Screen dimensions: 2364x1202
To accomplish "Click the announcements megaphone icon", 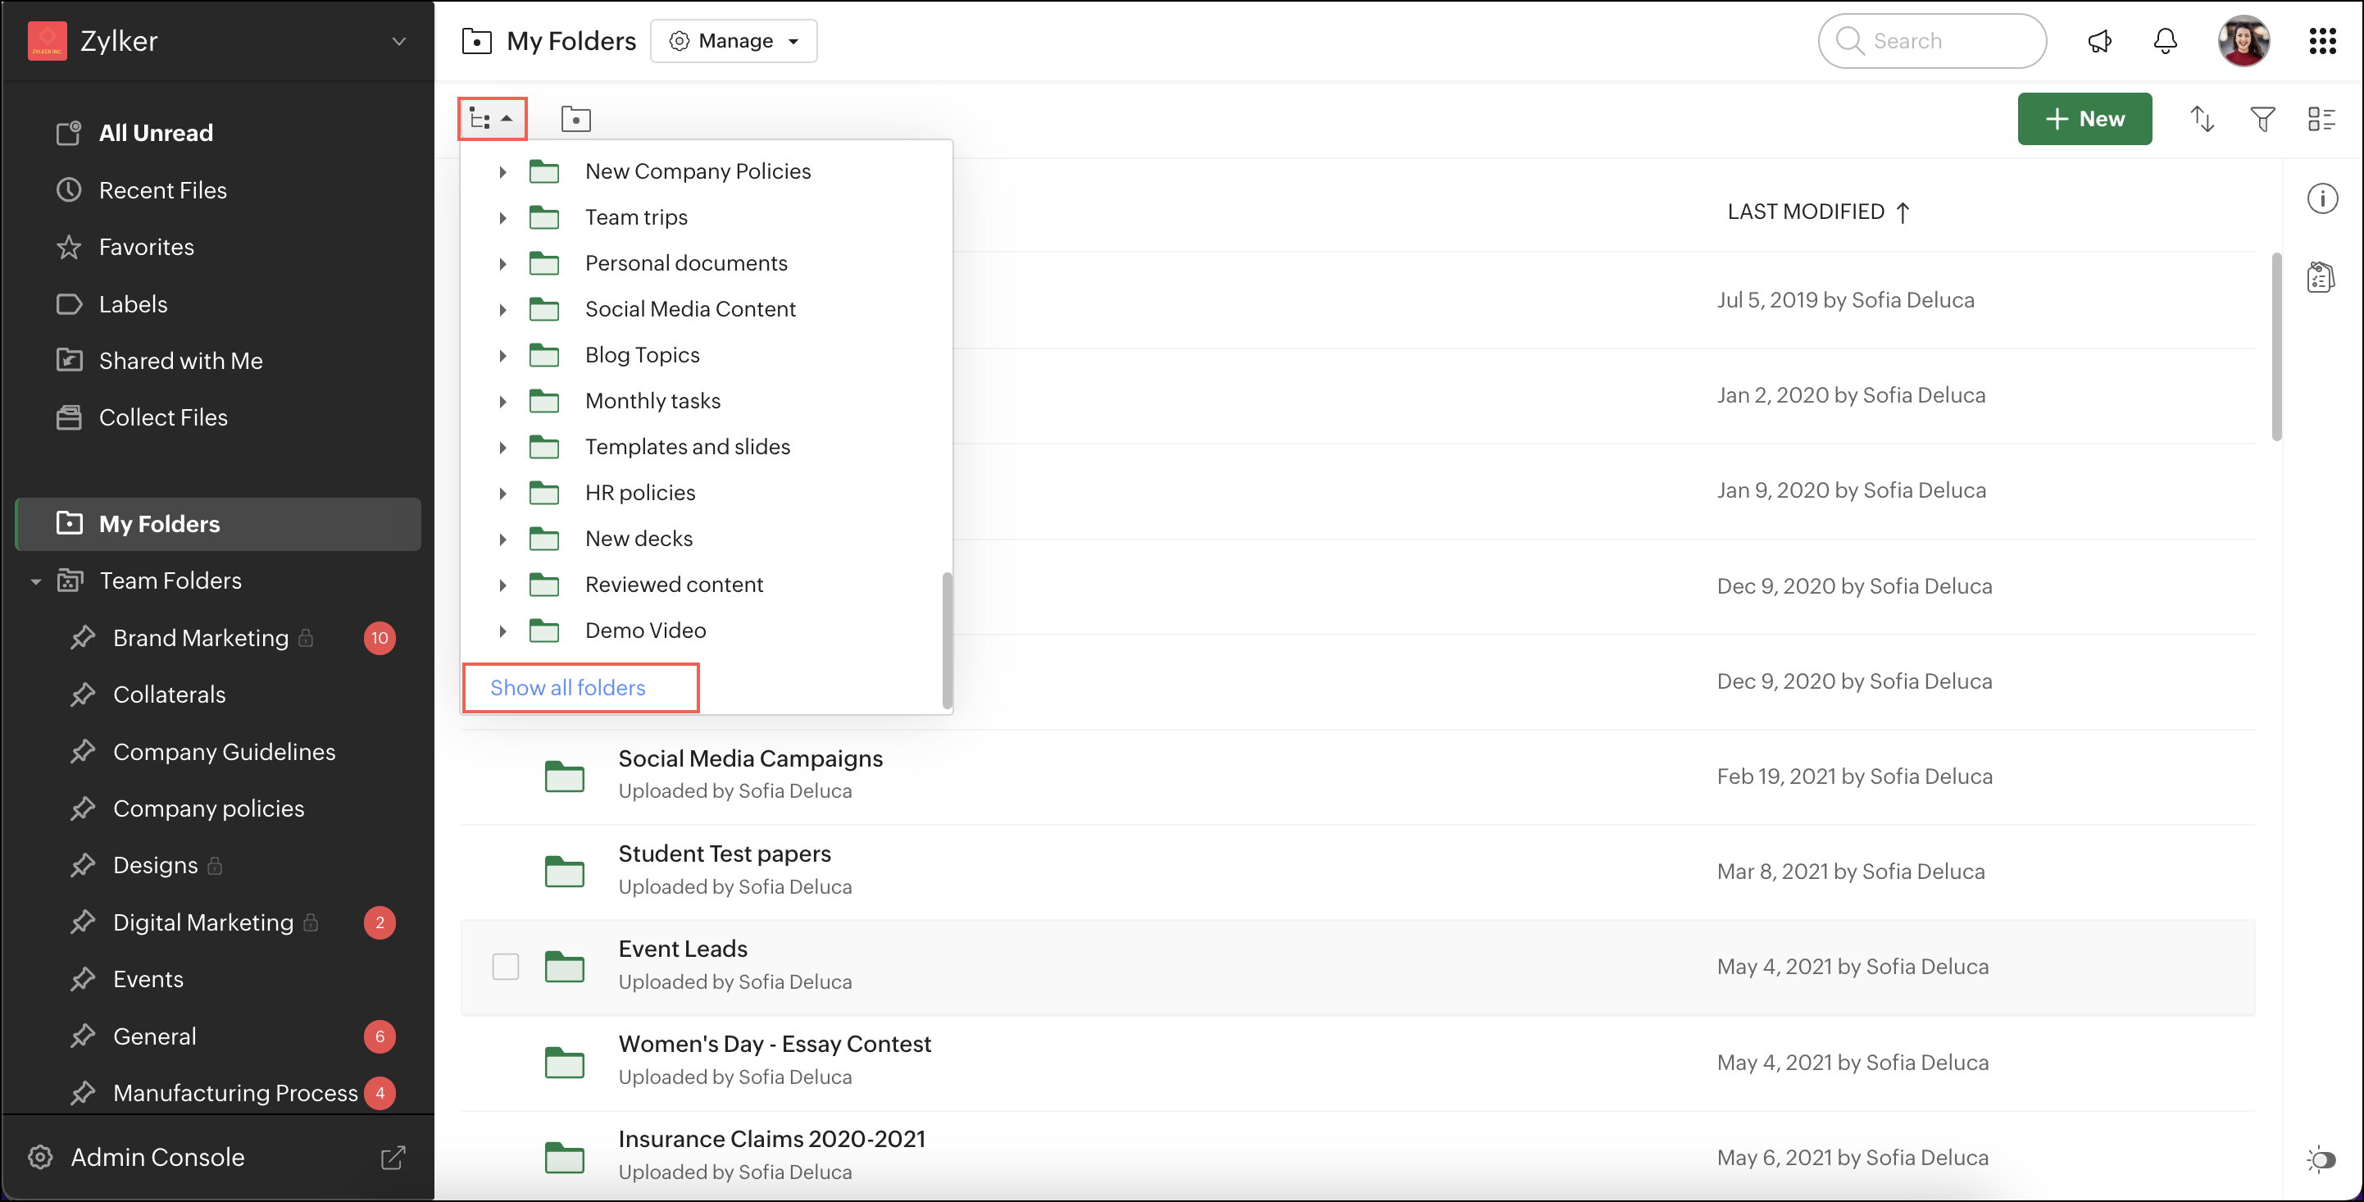I will pyautogui.click(x=2098, y=41).
